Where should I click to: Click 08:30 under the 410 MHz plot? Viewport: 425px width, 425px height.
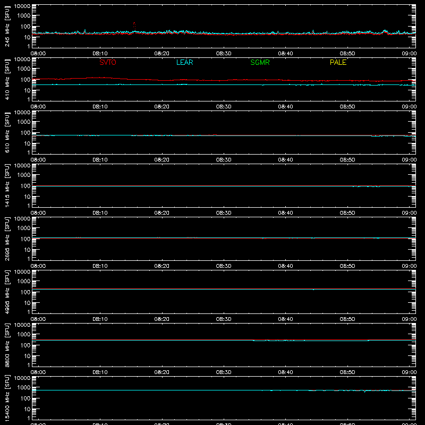224,107
